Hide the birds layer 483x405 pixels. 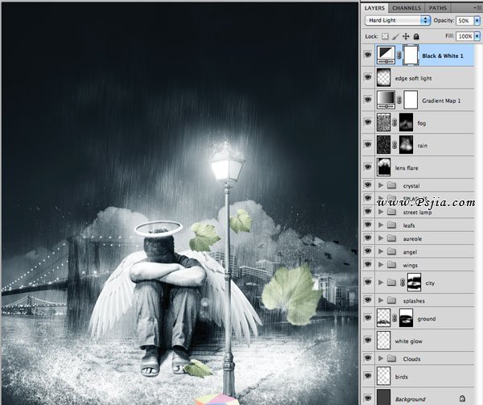(369, 377)
